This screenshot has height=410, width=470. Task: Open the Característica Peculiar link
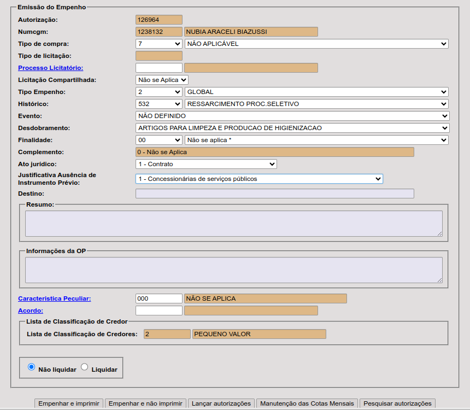[x=54, y=298]
